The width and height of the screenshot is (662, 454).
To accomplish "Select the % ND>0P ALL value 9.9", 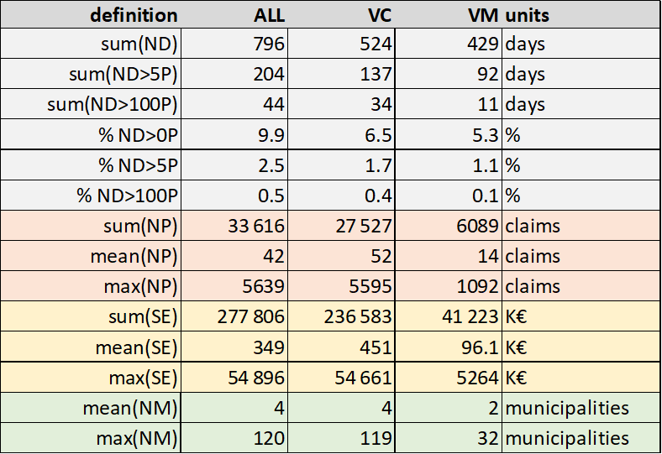I will pyautogui.click(x=271, y=135).
